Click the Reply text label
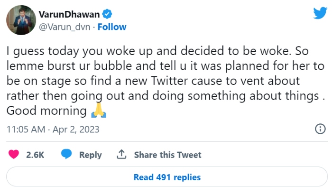The image size is (332, 195). [x=90, y=155]
